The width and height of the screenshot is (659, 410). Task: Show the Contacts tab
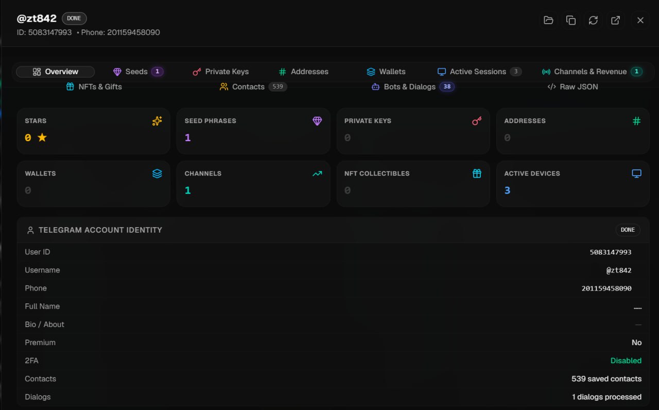click(253, 87)
